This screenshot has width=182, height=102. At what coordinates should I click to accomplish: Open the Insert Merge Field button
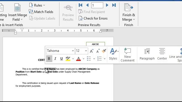[x=18, y=12]
